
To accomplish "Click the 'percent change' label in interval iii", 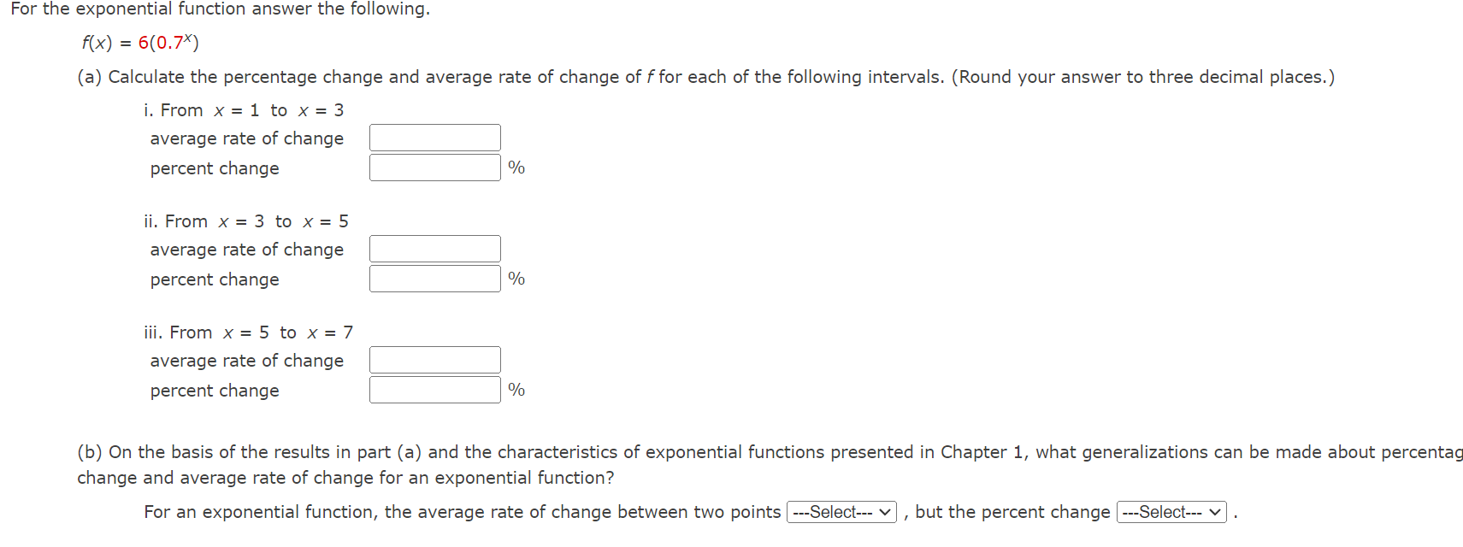I will click(213, 391).
